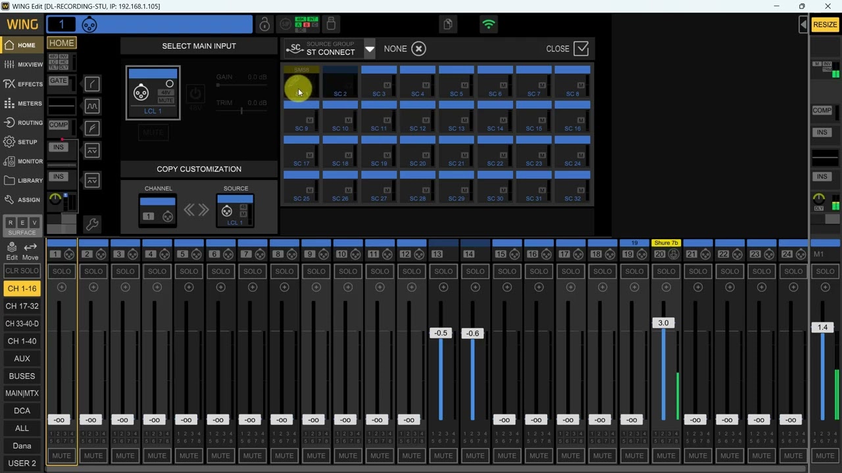Viewport: 842px width, 473px height.
Task: Click the copy arrows between CHANNEL and SOURCE
Action: click(x=197, y=210)
